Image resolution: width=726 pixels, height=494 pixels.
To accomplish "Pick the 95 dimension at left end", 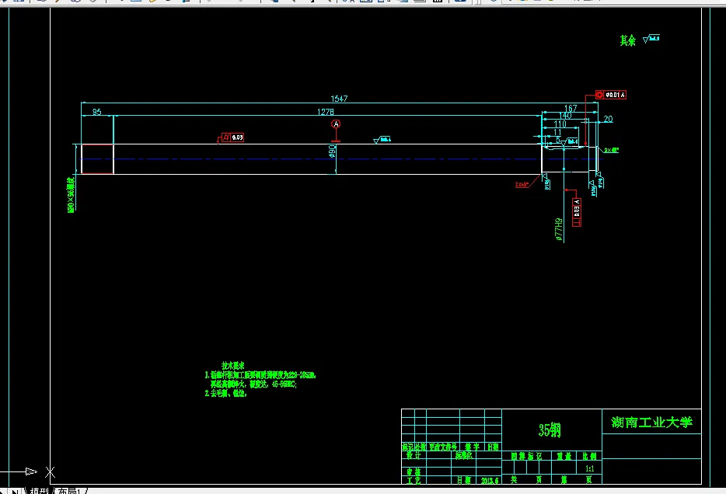I will click(96, 112).
